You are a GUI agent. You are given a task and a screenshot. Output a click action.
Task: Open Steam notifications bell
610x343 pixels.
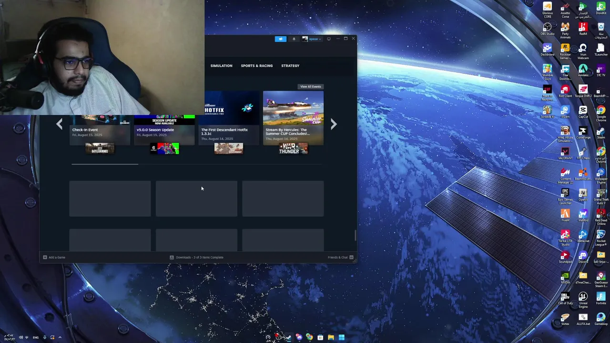[294, 39]
